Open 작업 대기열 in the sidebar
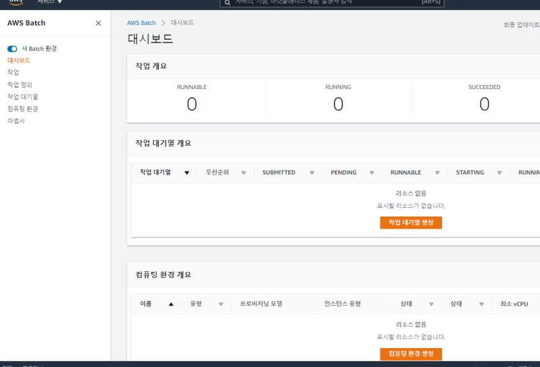The width and height of the screenshot is (540, 367). [22, 96]
